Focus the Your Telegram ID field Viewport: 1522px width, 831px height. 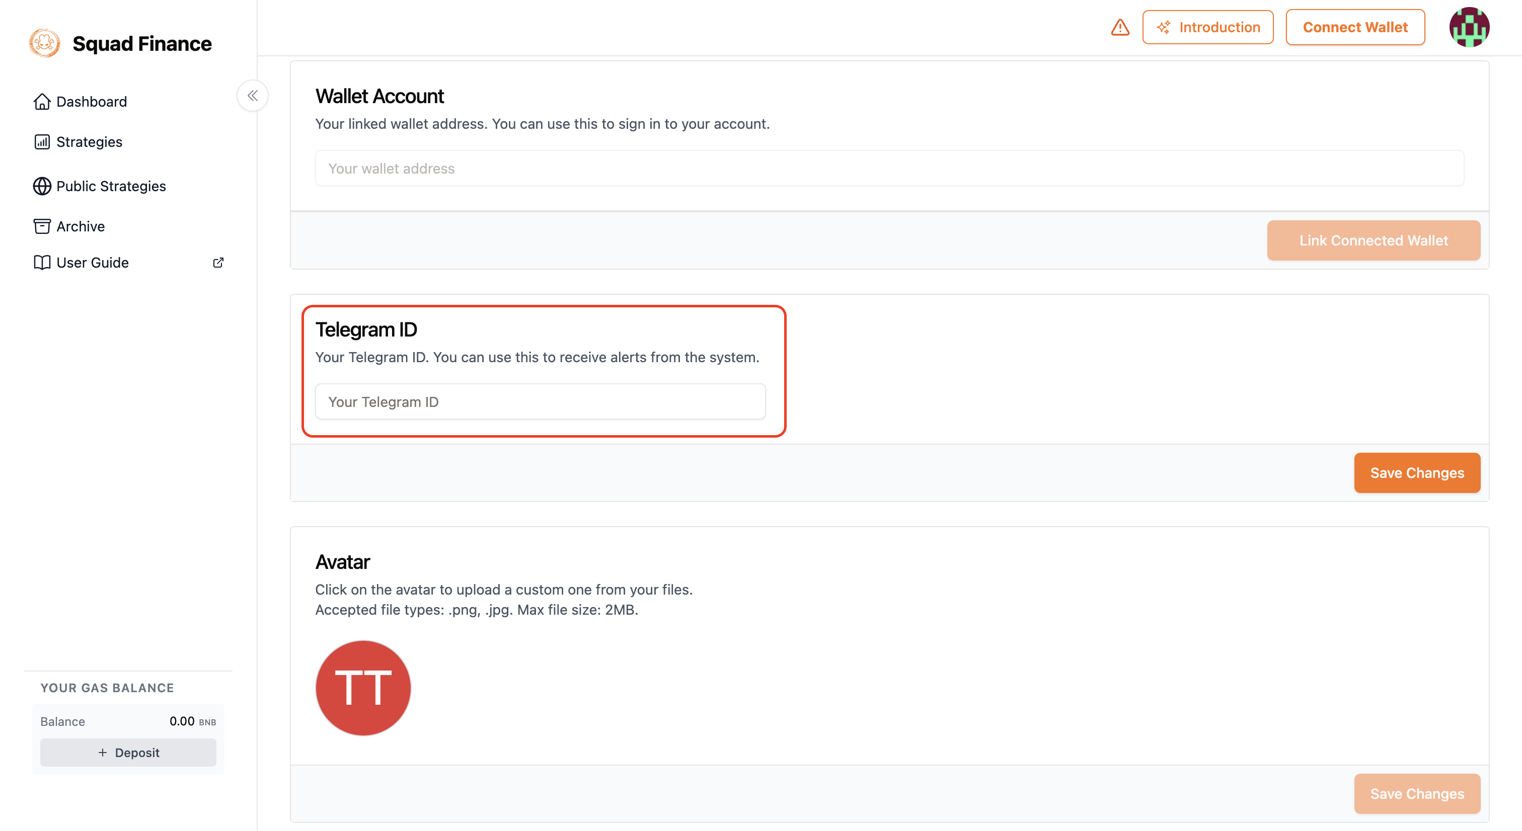pos(540,401)
